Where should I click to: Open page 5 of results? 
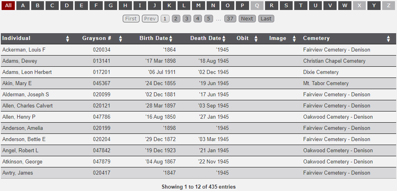click(x=208, y=19)
